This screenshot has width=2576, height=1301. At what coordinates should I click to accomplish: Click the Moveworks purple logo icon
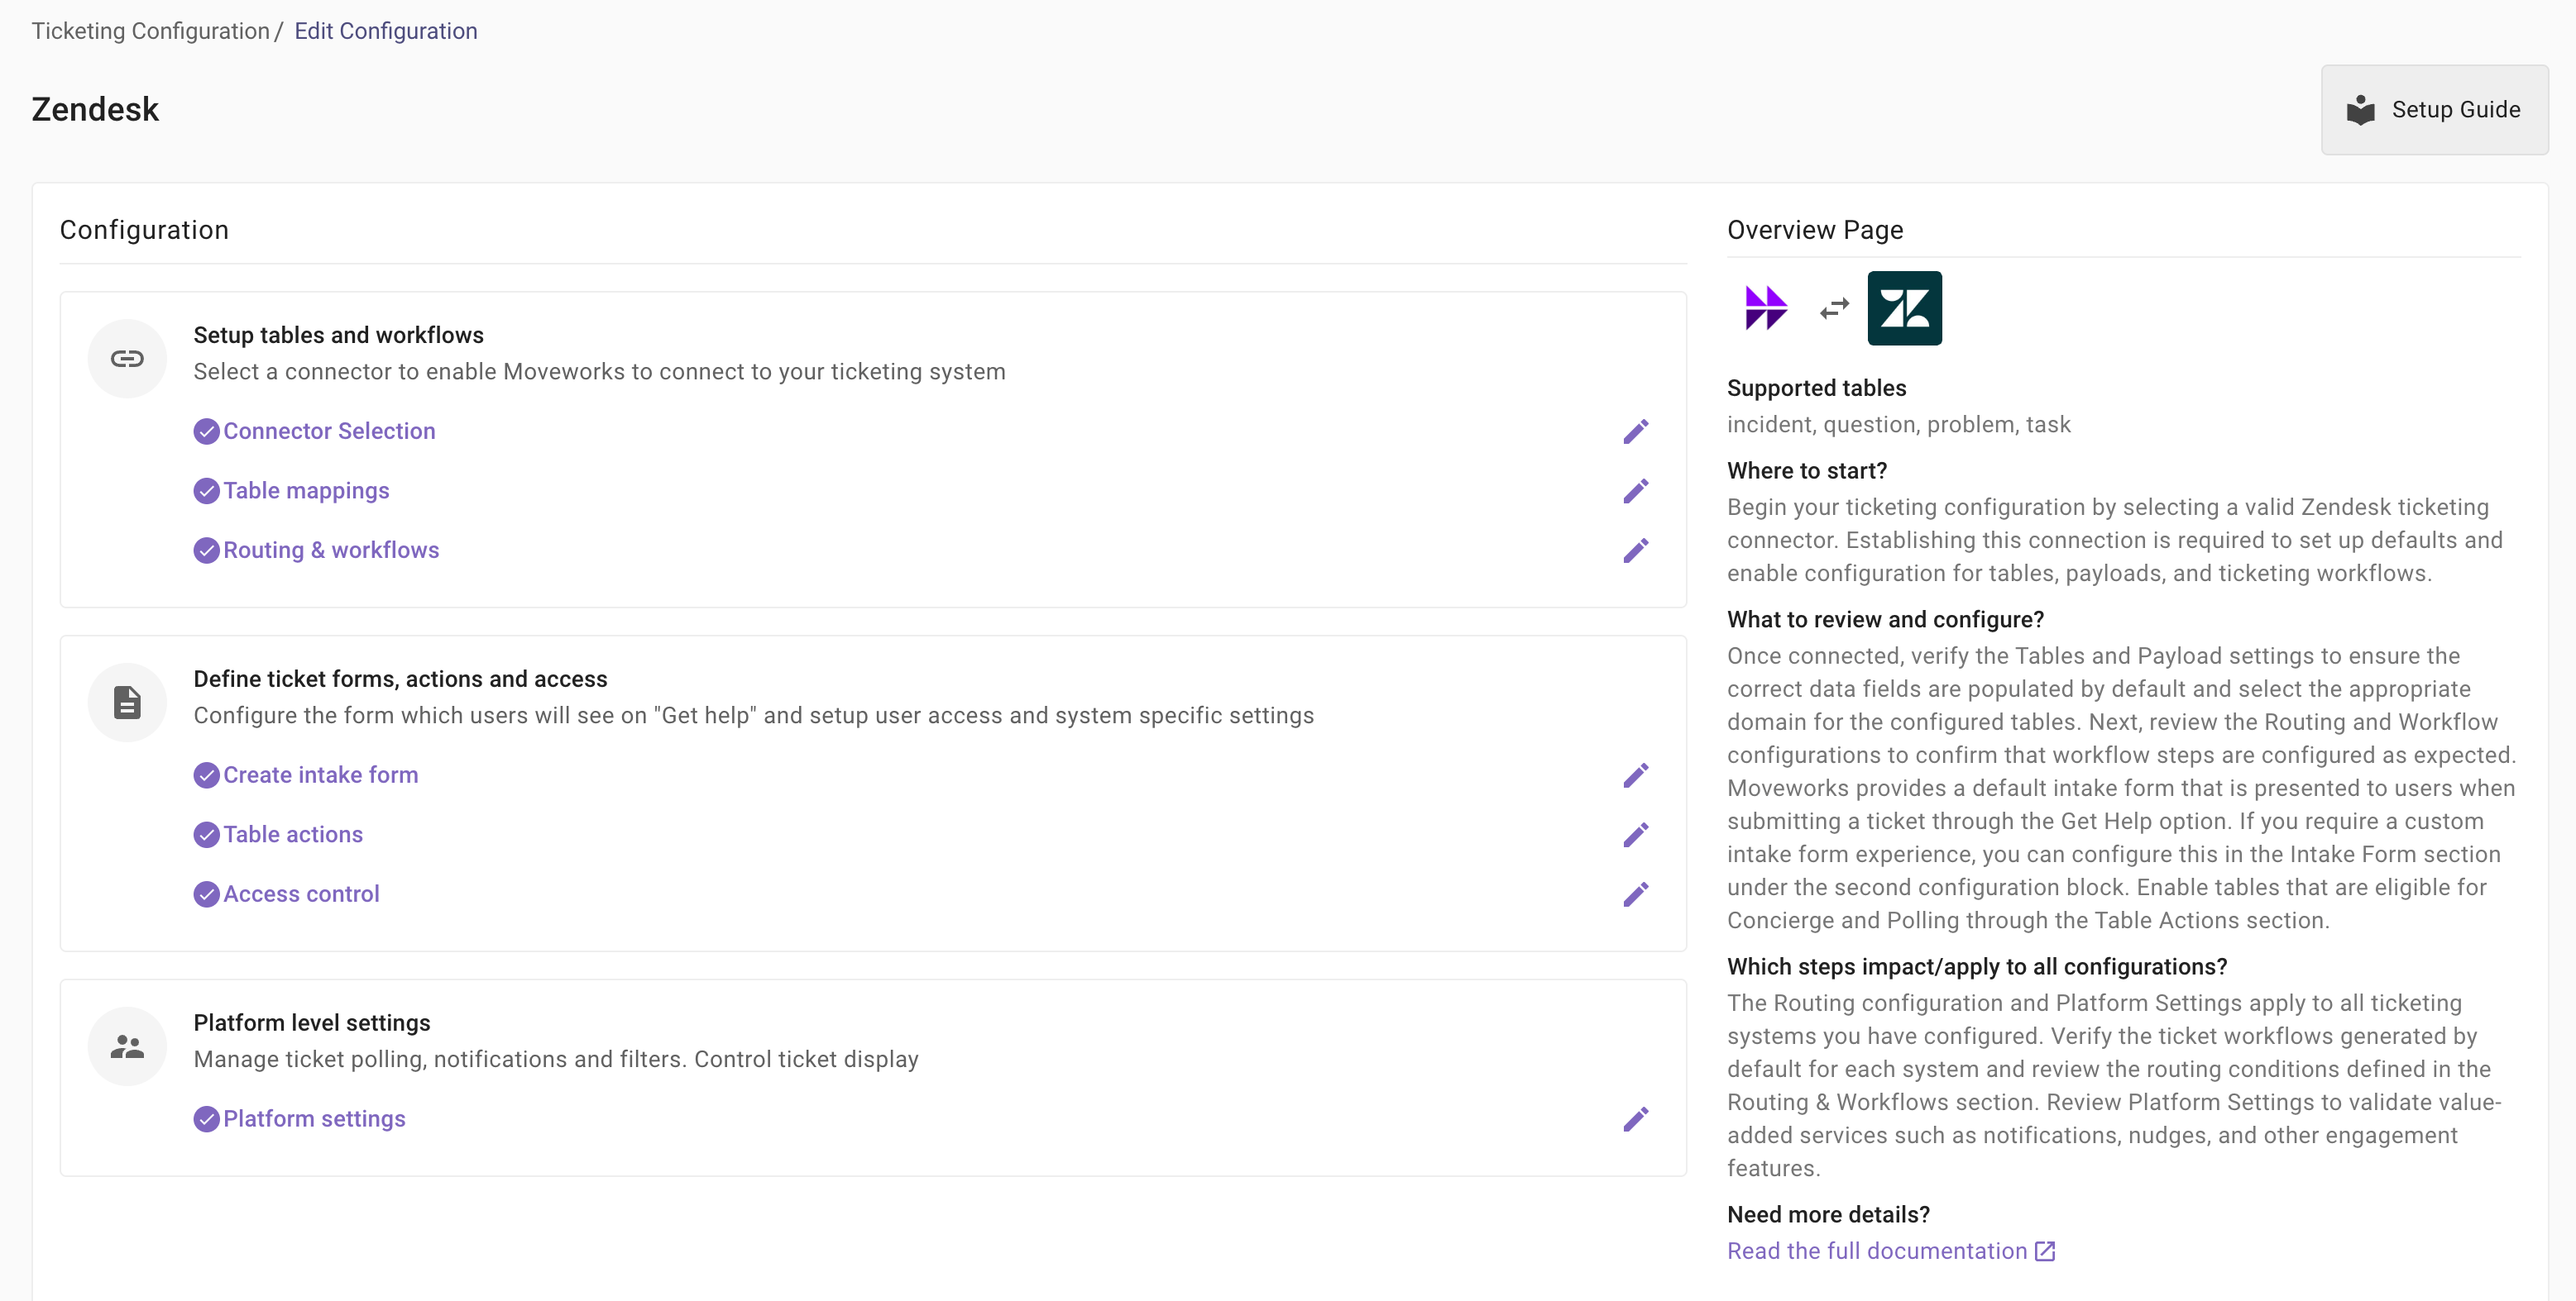click(x=1765, y=307)
